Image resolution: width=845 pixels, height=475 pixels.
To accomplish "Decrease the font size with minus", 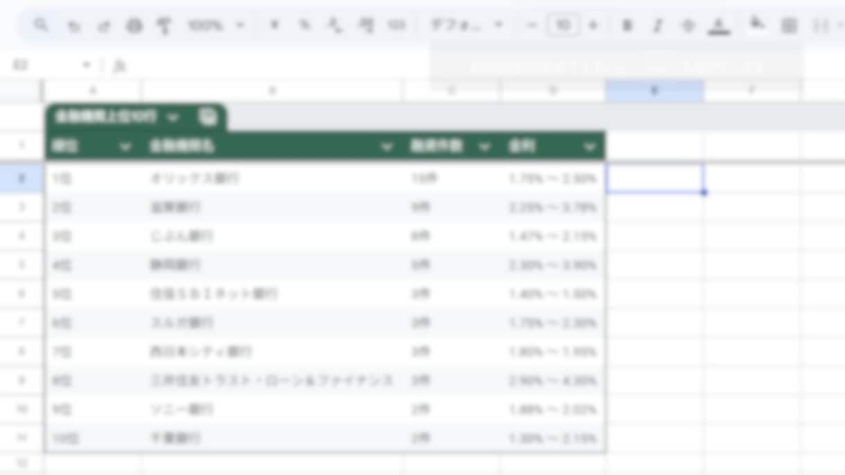I will point(532,26).
